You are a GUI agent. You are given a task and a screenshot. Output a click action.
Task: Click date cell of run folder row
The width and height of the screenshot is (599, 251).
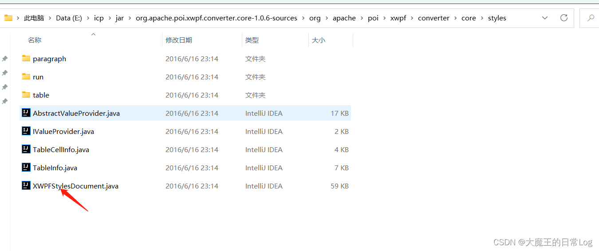coord(192,77)
